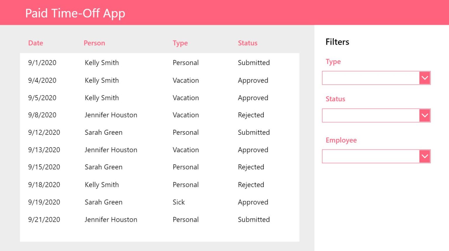
Task: Sort the table by the Date column
Action: tap(35, 43)
